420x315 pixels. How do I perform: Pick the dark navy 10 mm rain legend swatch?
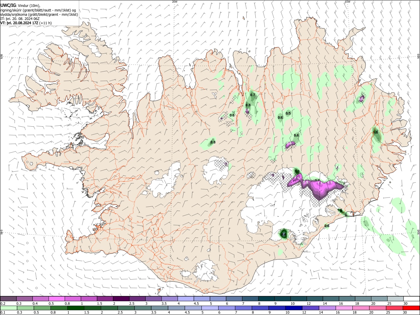(x=293, y=308)
